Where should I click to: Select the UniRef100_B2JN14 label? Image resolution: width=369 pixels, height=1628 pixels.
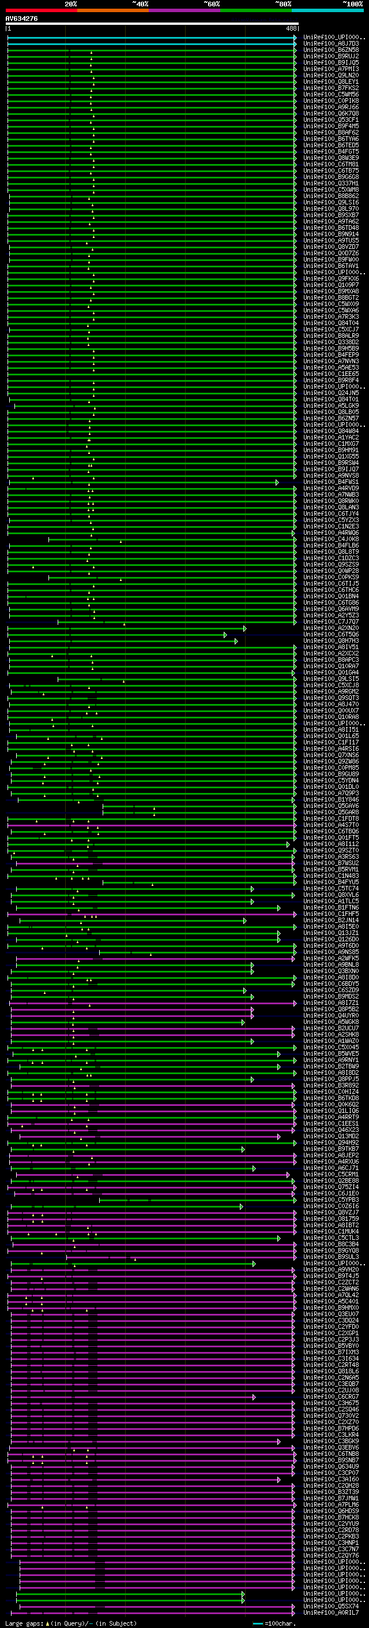(331, 920)
